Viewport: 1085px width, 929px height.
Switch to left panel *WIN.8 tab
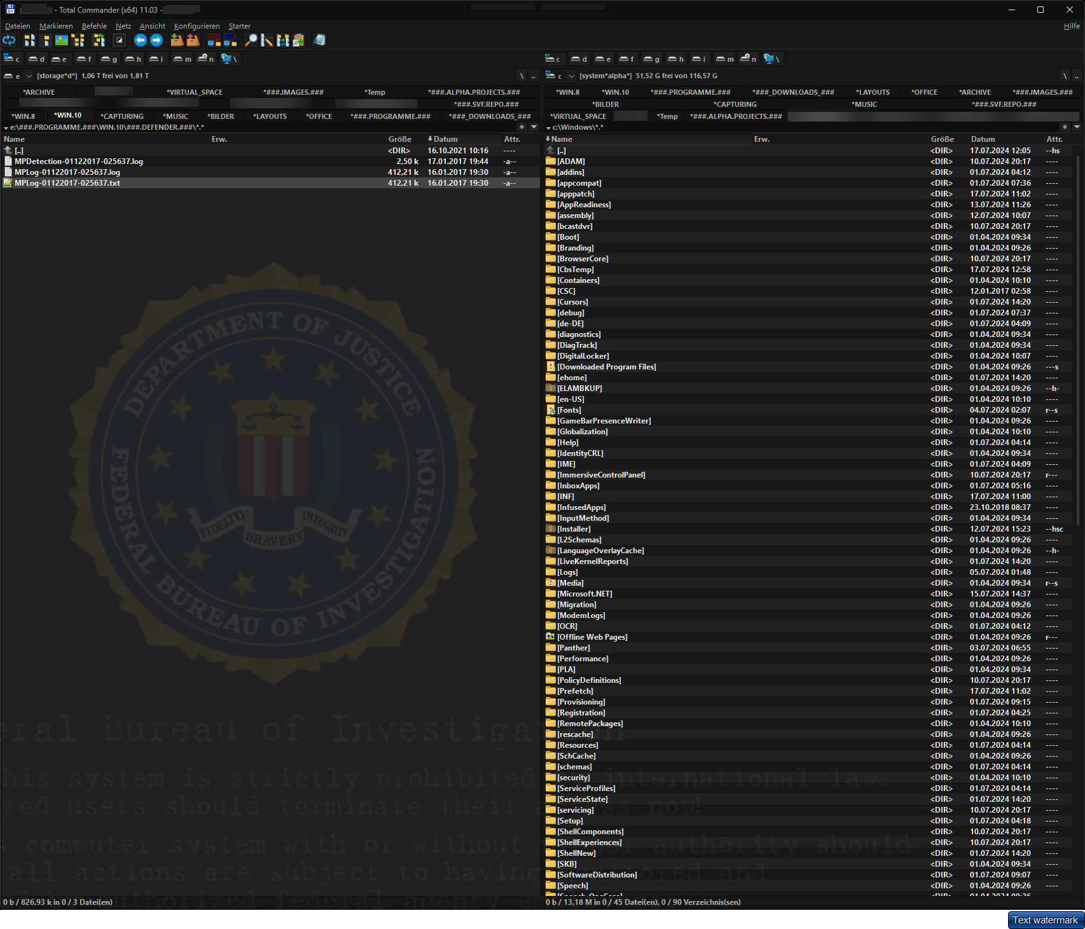tap(24, 116)
